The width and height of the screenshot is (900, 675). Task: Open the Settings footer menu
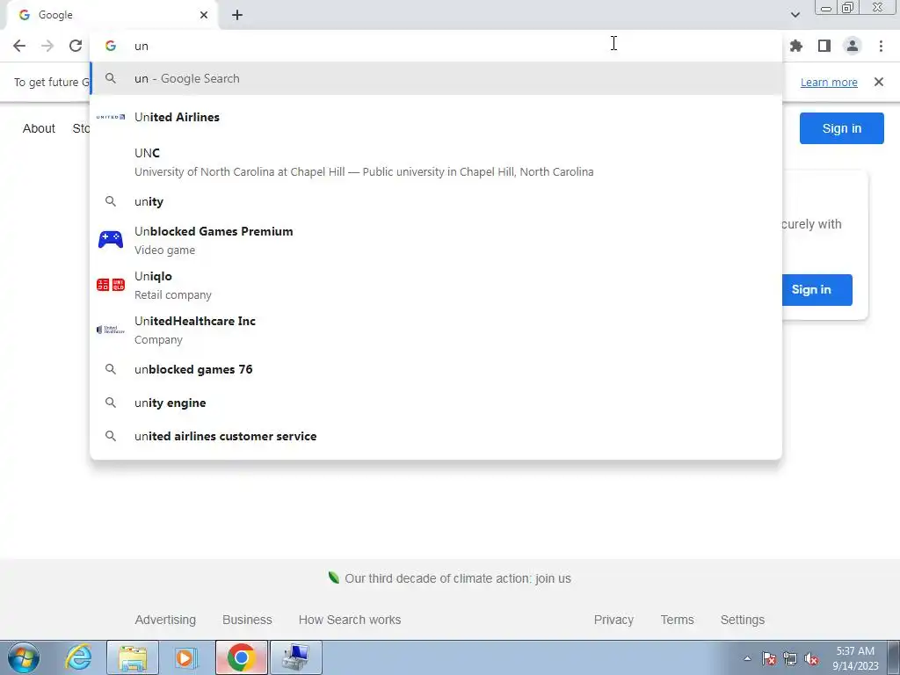click(x=742, y=620)
